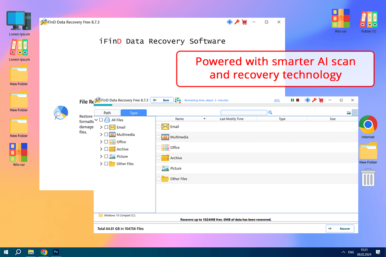
Task: Expand the Email tree node
Action: coord(101,127)
